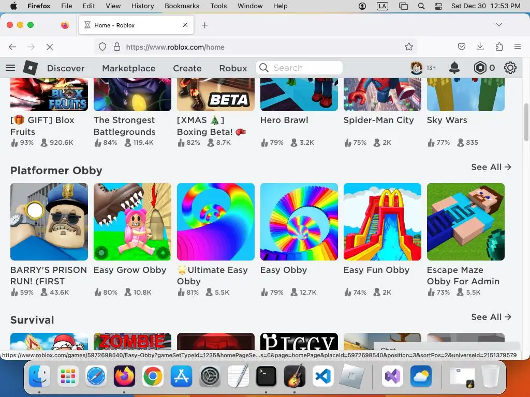The width and height of the screenshot is (530, 397).
Task: Open Boxing Beta game thumbnail
Action: coord(216,95)
